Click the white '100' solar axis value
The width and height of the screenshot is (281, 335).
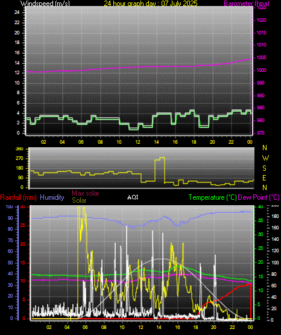coord(275,263)
